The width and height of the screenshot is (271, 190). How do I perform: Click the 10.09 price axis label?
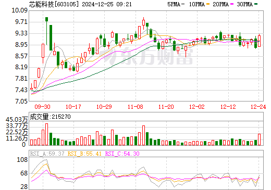[20, 10]
